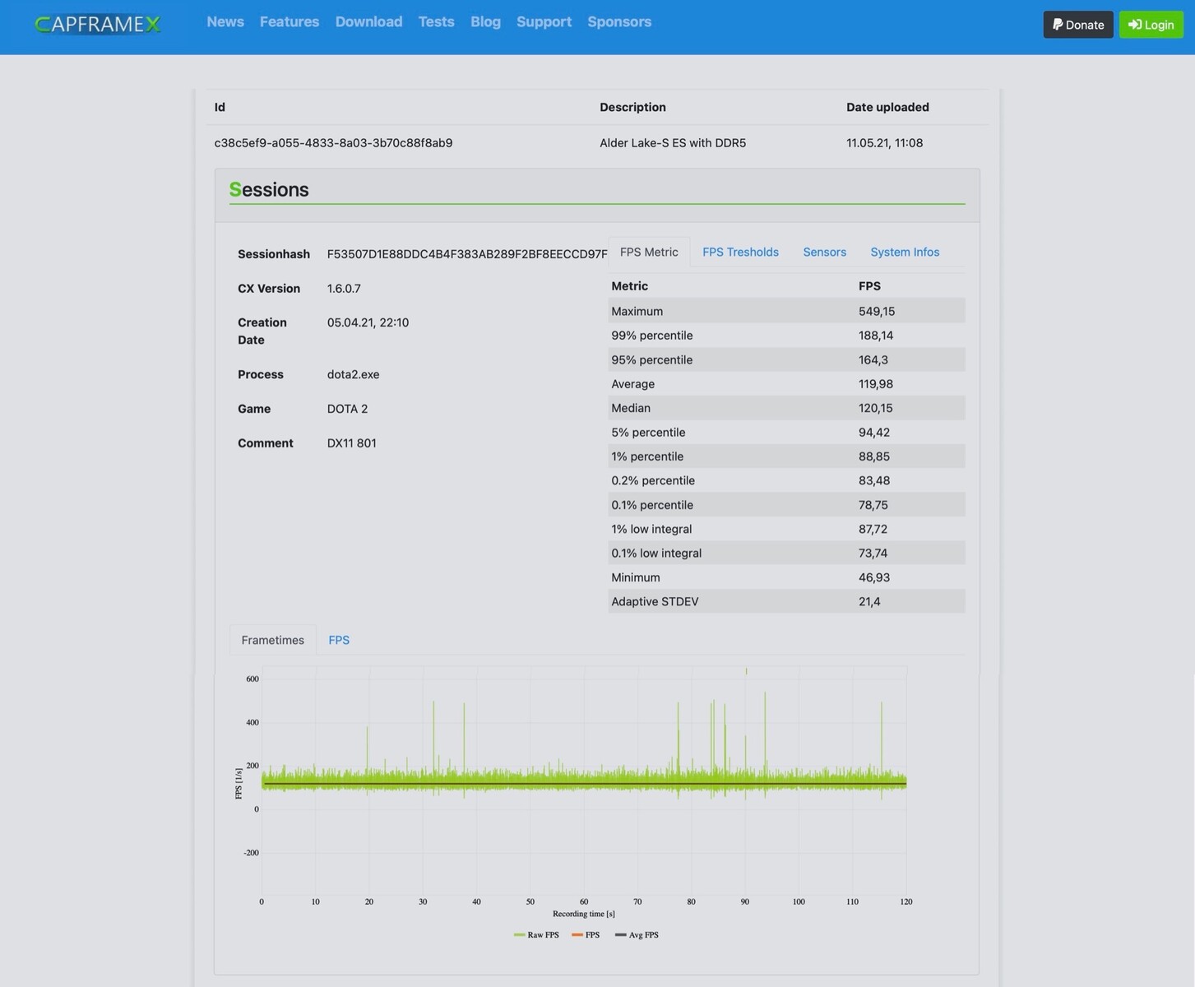Viewport: 1195px width, 987px height.
Task: Click the 5% percentile value 94,42
Action: (874, 433)
